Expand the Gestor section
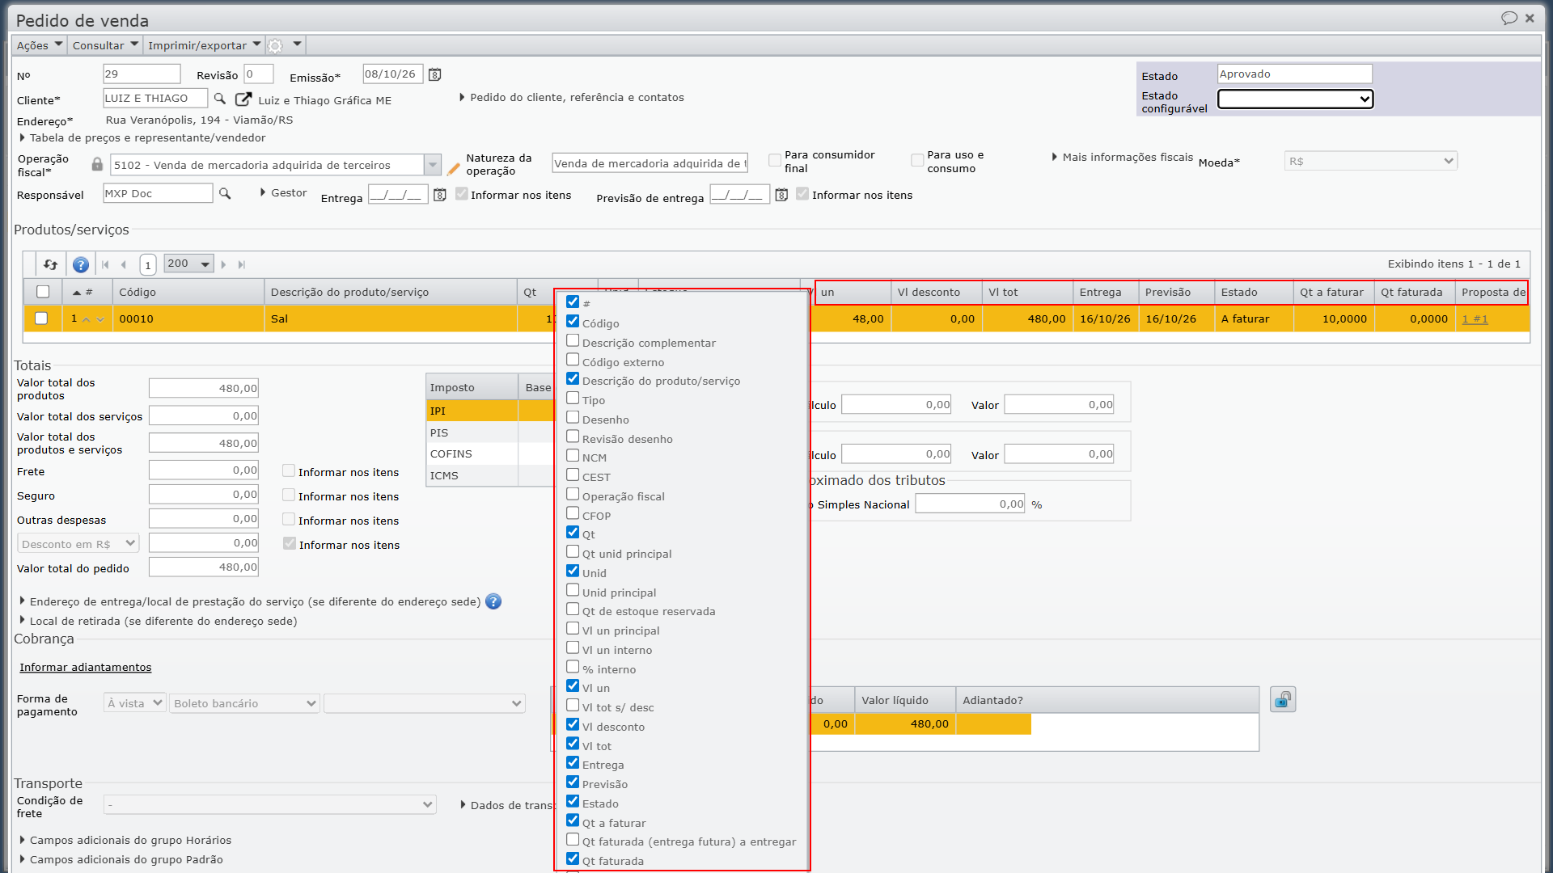The image size is (1553, 873). click(283, 192)
